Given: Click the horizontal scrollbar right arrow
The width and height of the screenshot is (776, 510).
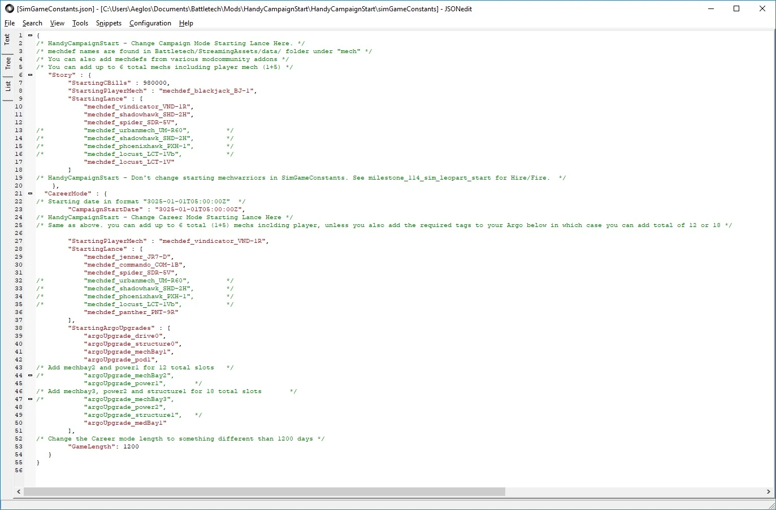Looking at the screenshot, I should pyautogui.click(x=768, y=491).
